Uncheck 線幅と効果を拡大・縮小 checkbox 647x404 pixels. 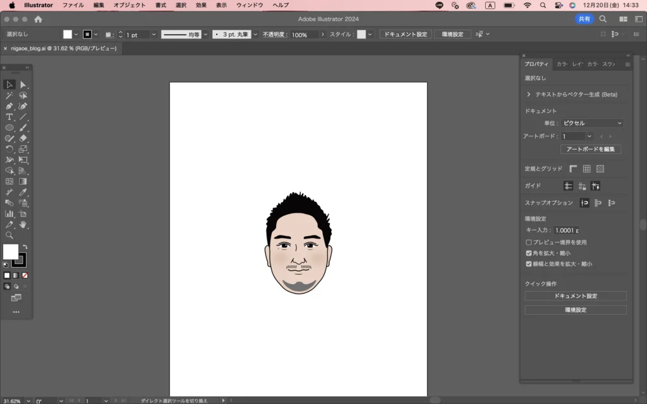pyautogui.click(x=529, y=264)
